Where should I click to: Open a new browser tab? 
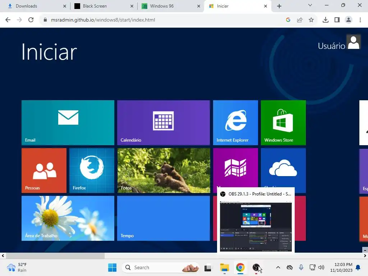(x=279, y=6)
